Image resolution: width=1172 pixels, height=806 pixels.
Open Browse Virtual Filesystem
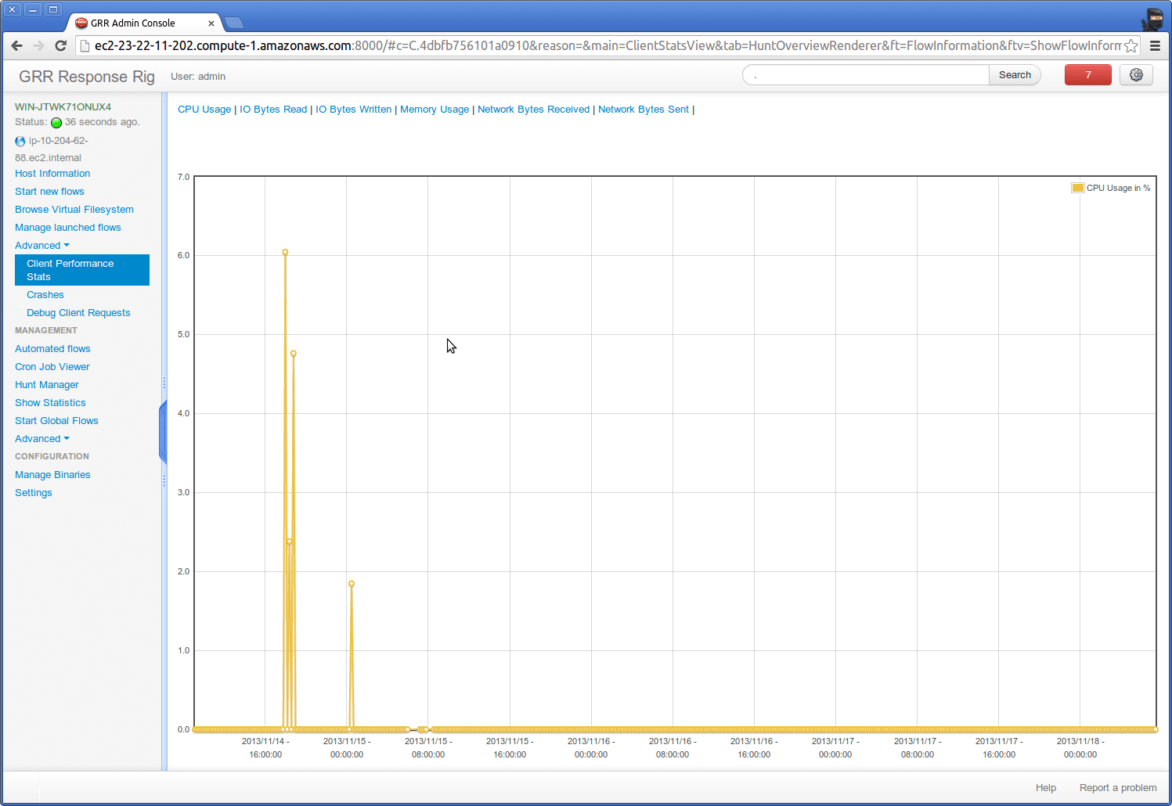(x=74, y=210)
